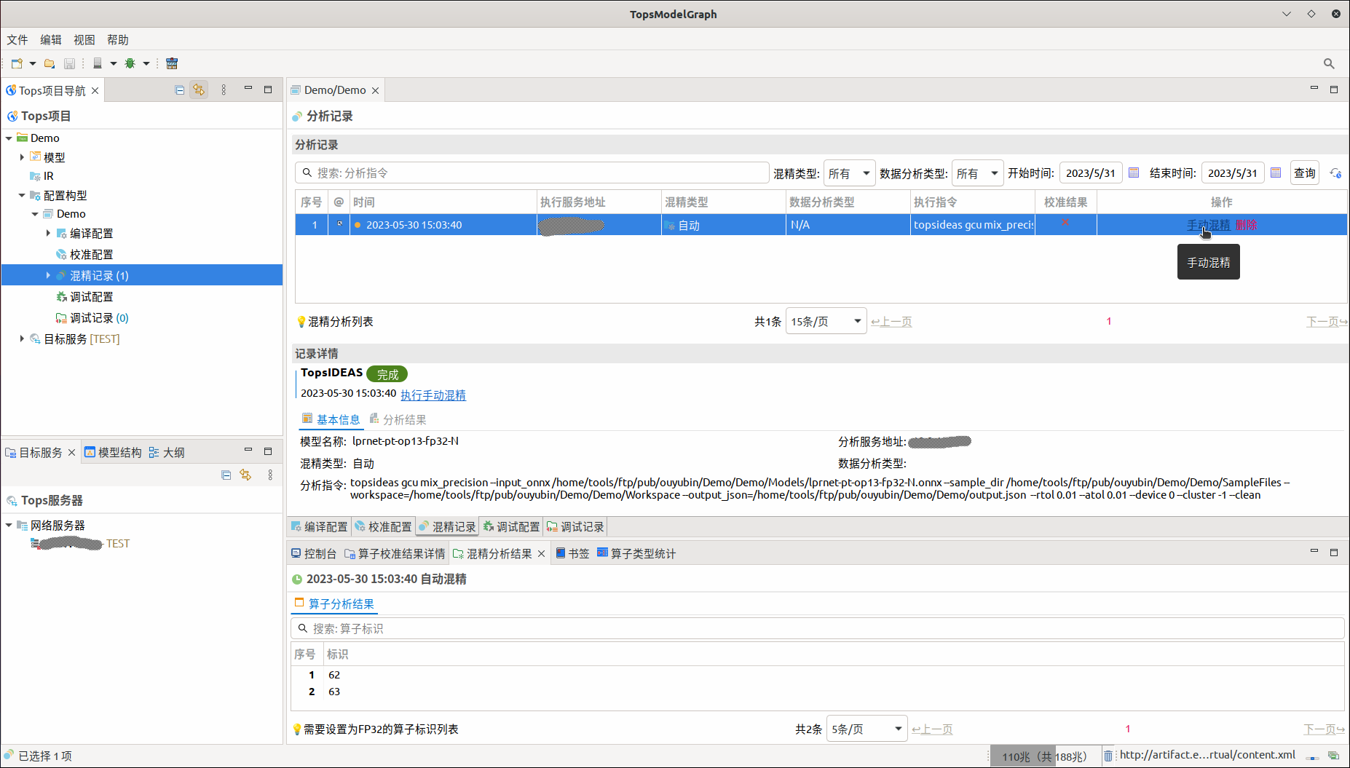Open view menu of Tops项目导航 panel

(224, 90)
